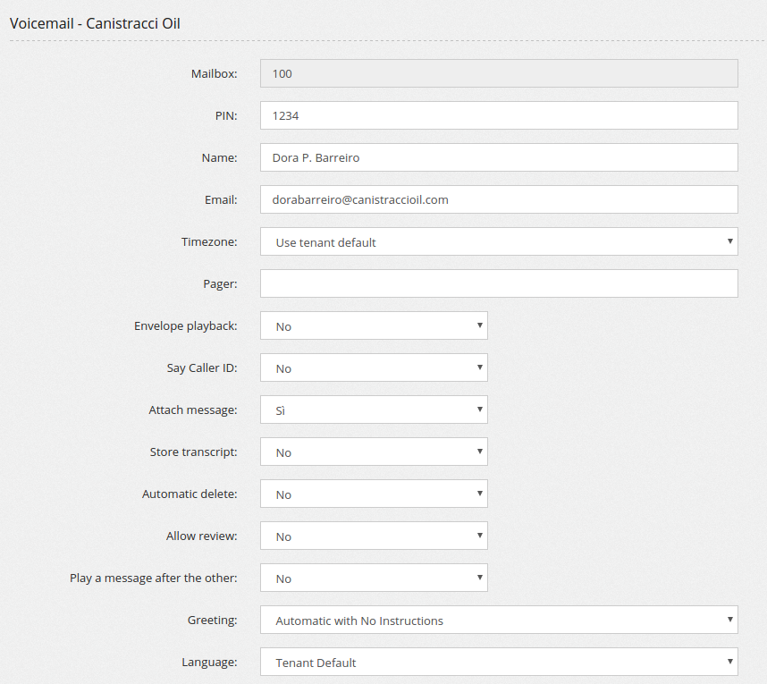Viewport: 767px width, 684px height.
Task: Click the 'Timezone:' text label
Action: click(209, 241)
